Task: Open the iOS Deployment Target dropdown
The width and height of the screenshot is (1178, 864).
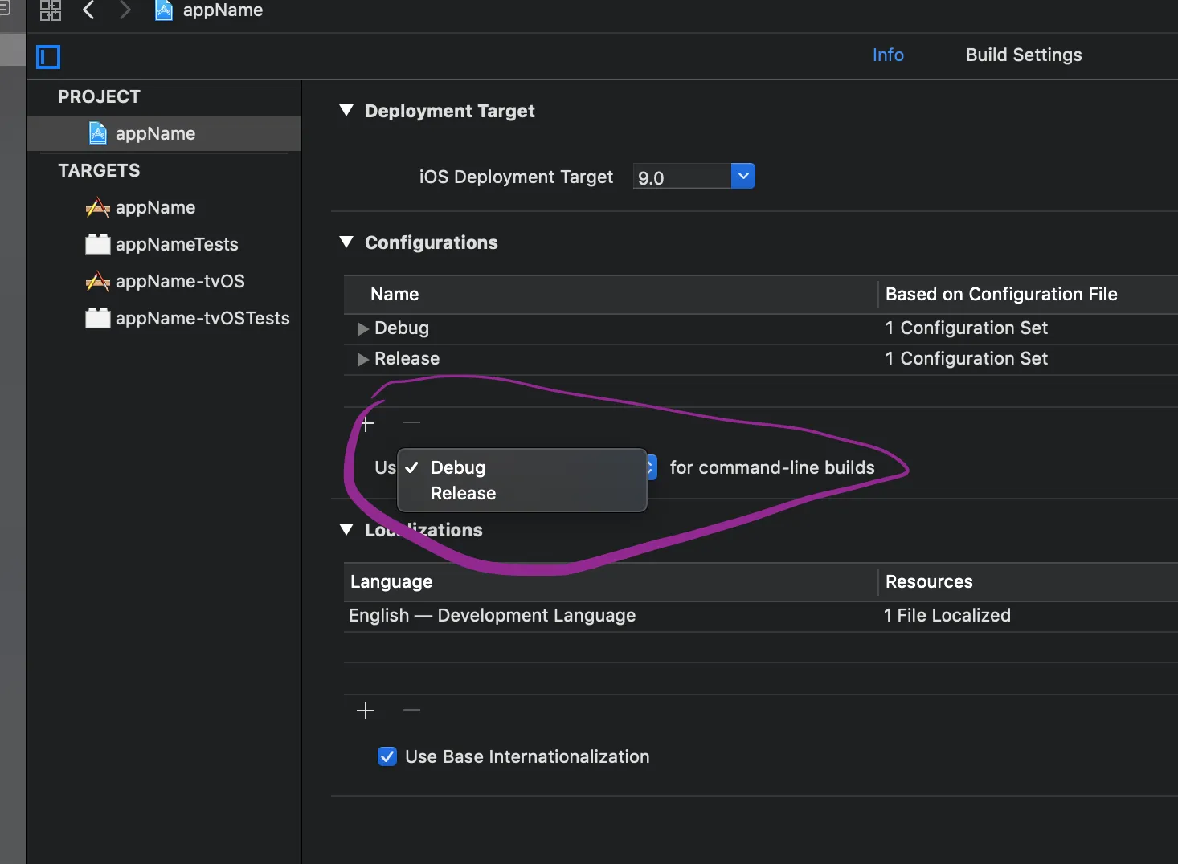Action: point(743,177)
